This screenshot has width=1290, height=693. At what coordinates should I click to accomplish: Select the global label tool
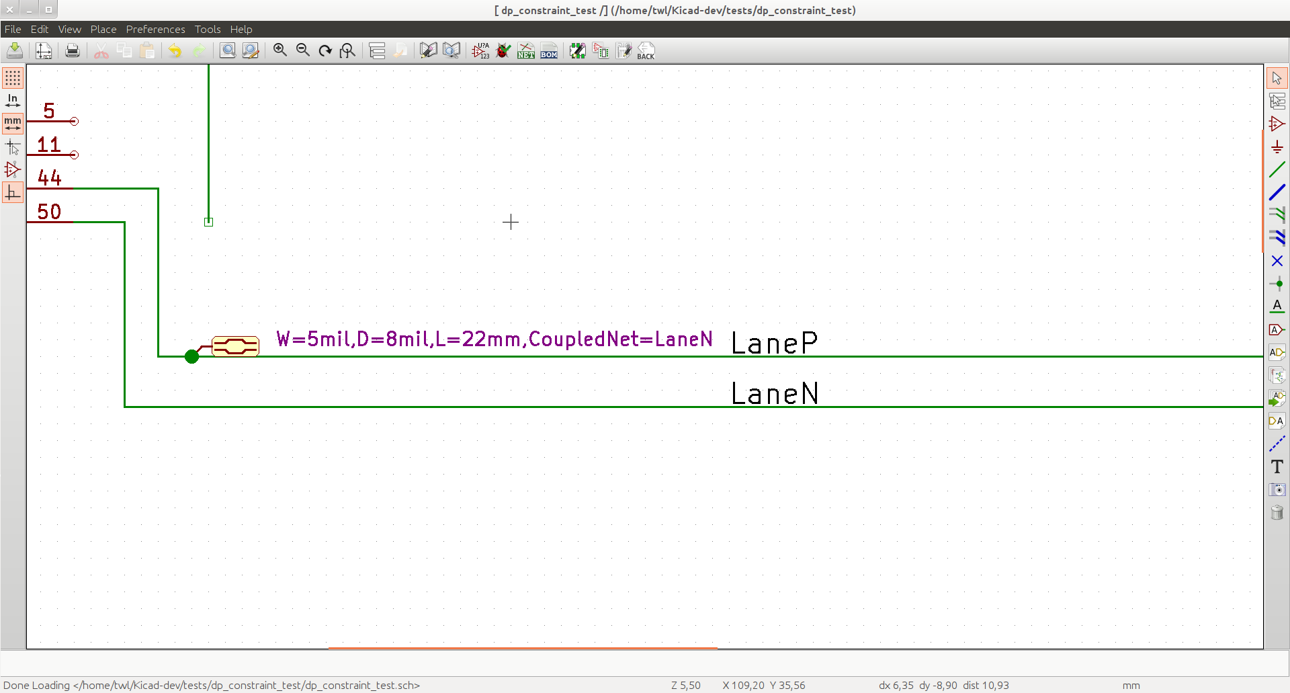[1277, 329]
